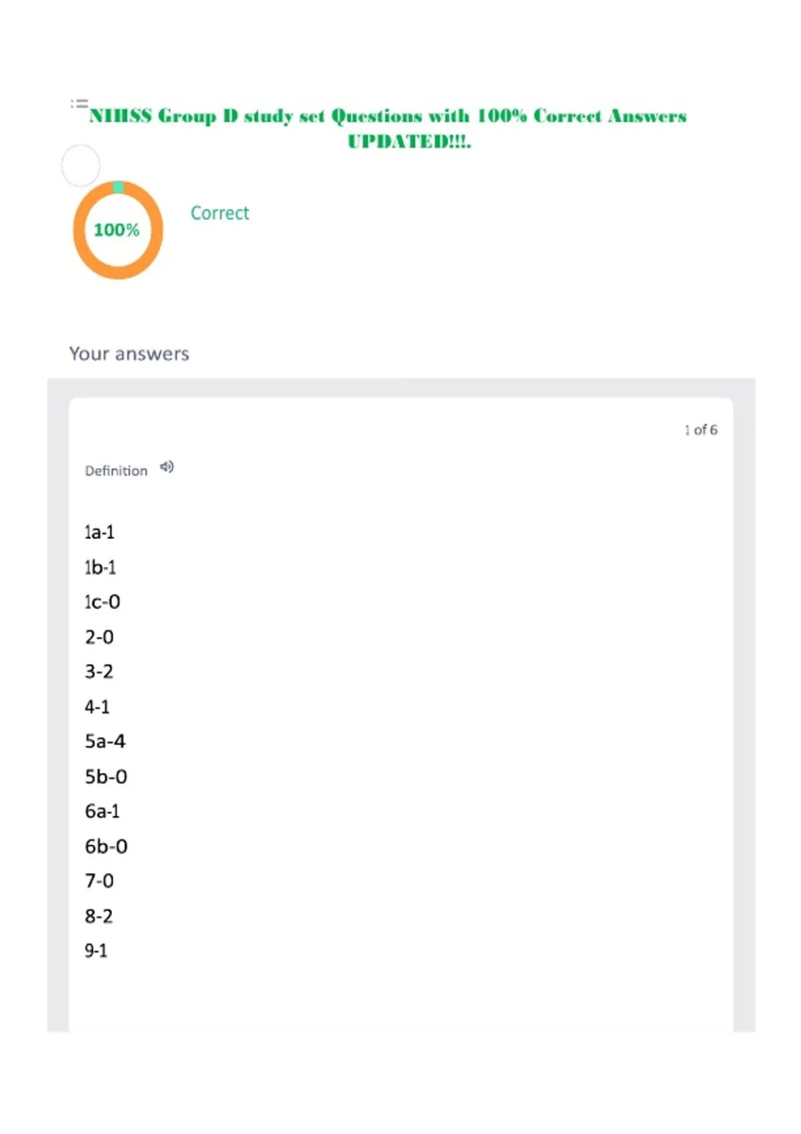Select the 1b-1 answer line
801x1134 pixels.
pos(100,568)
